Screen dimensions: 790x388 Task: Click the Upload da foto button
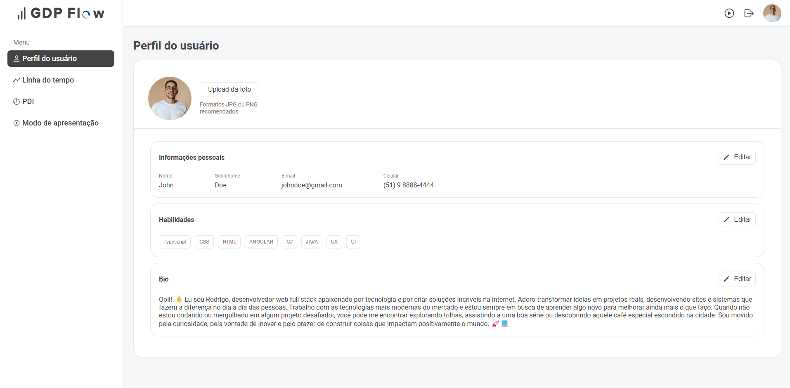(x=229, y=89)
